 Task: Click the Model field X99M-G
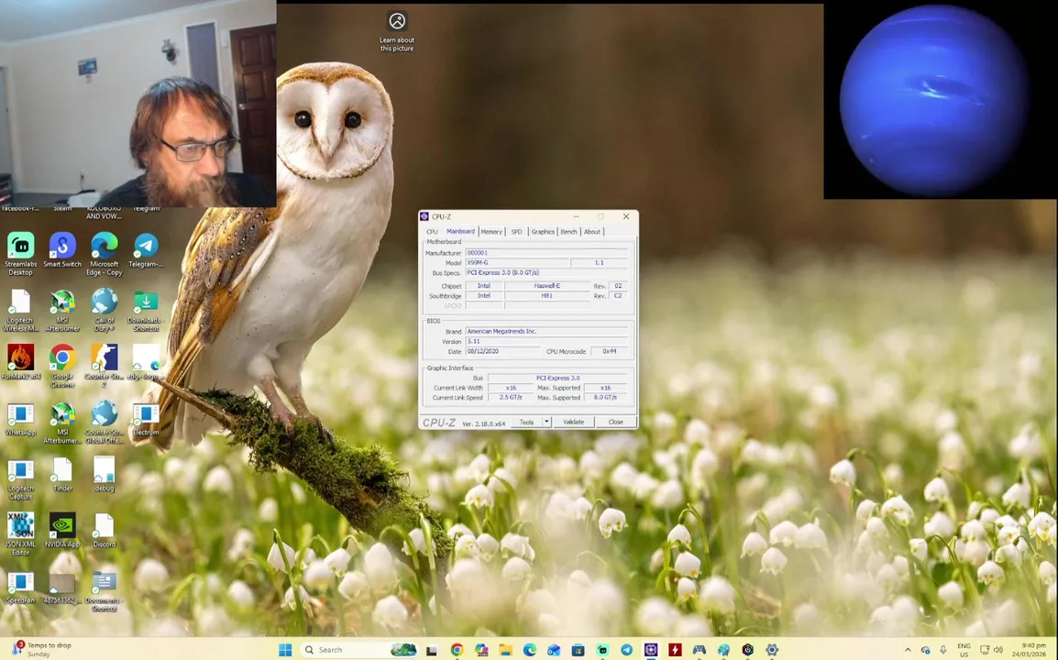[x=517, y=262]
